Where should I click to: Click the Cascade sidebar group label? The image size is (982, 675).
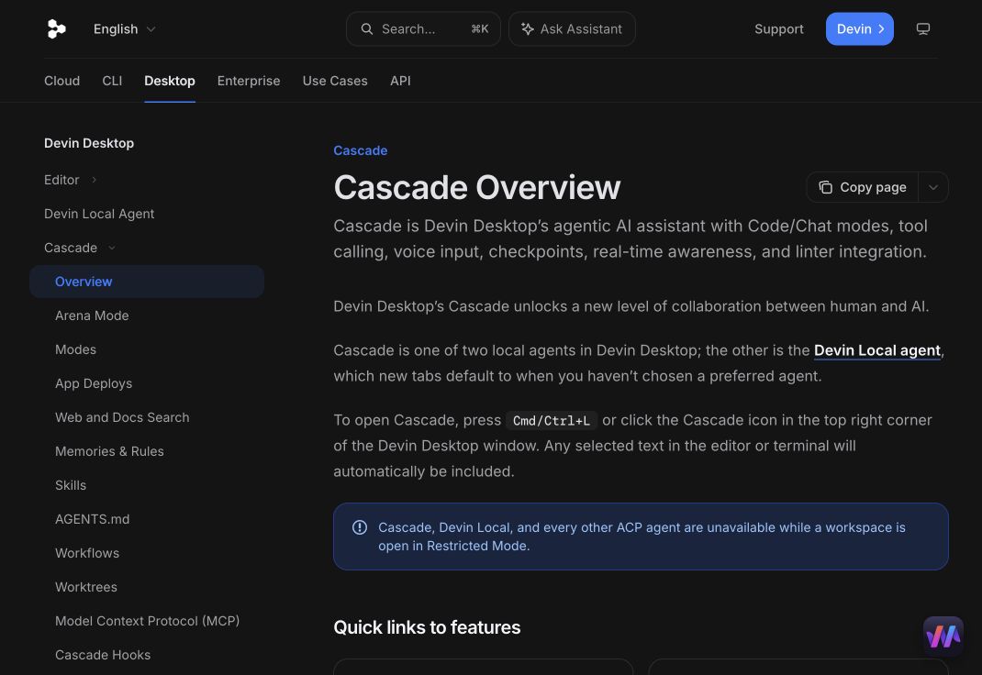[x=70, y=248]
